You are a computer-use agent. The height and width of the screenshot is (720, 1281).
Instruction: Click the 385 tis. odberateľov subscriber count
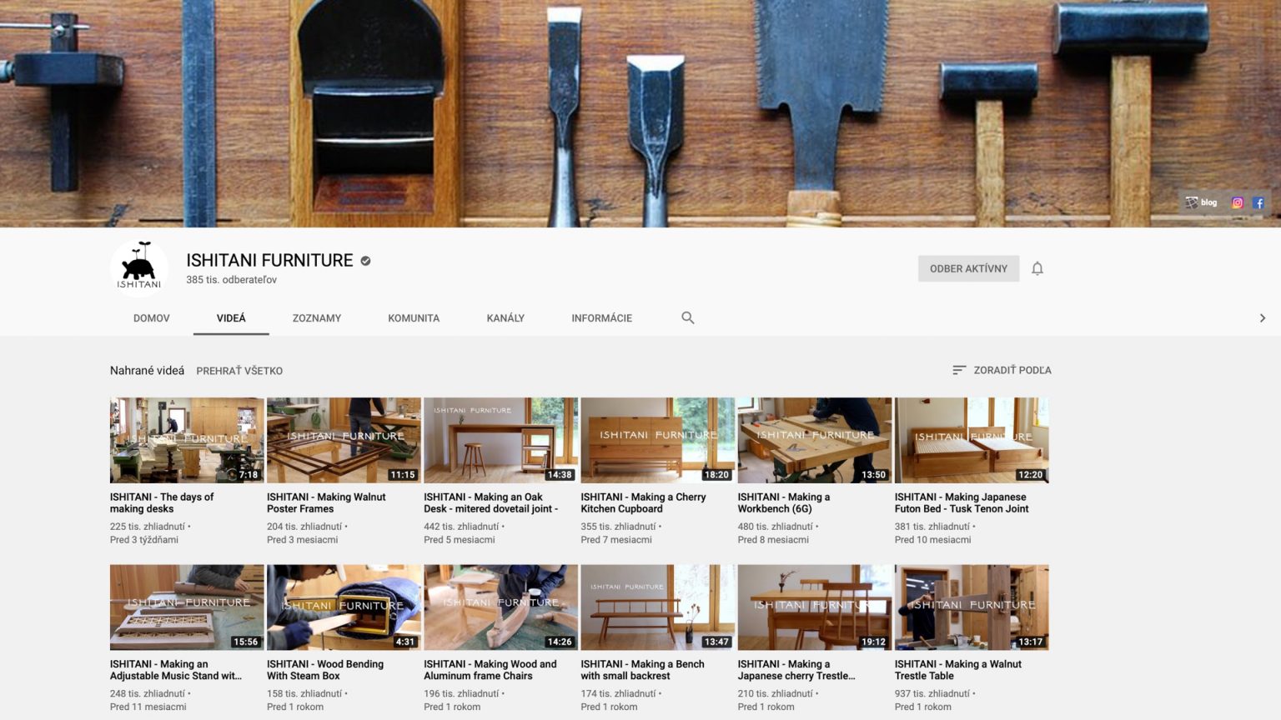point(232,280)
